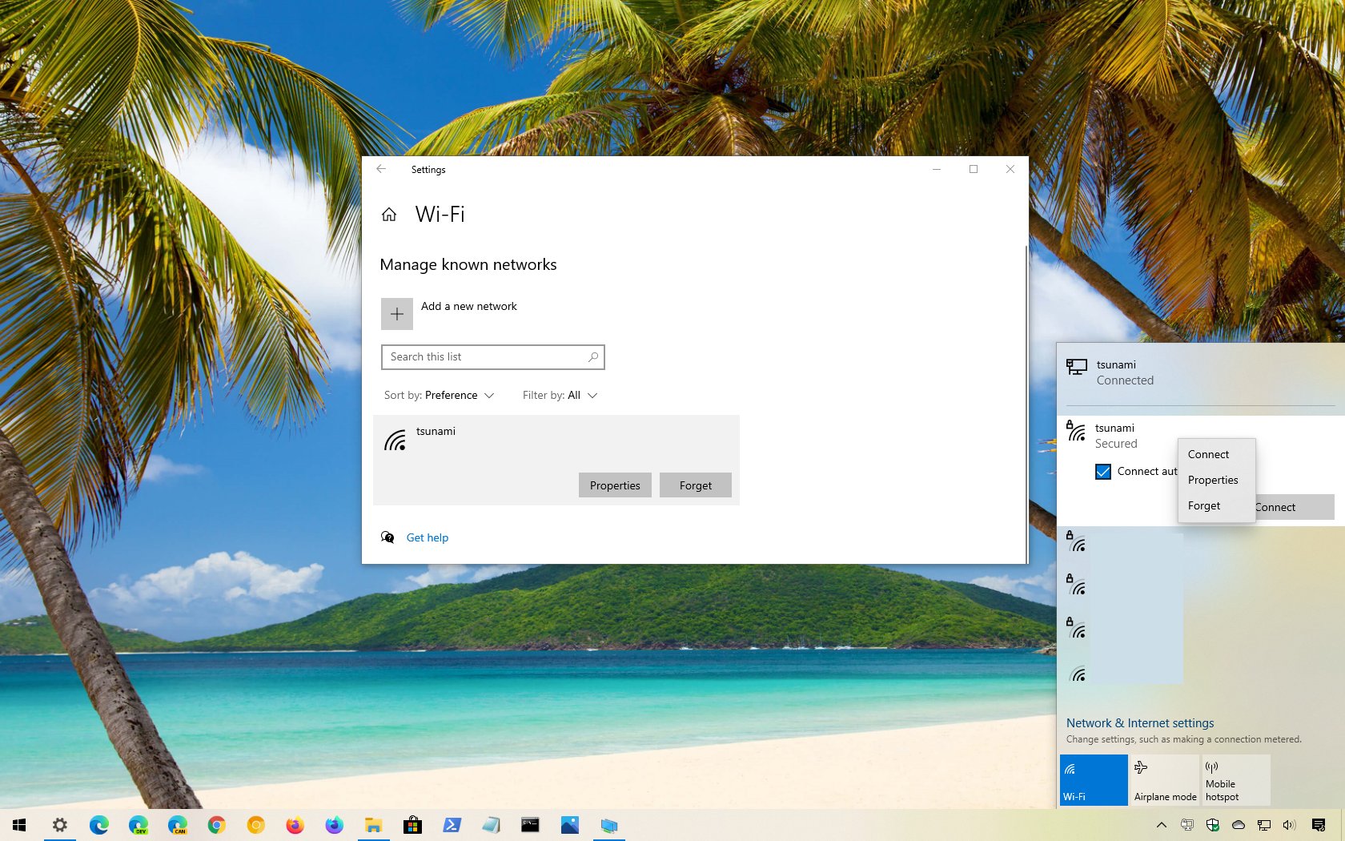Click the home icon in Settings
The height and width of the screenshot is (841, 1345).
389,214
